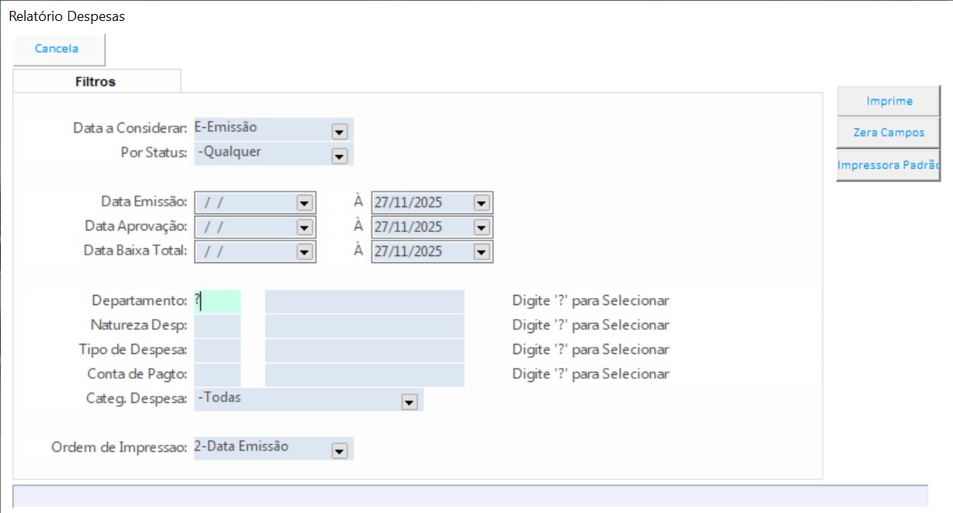This screenshot has width=953, height=513.
Task: Focus the Departamento code field
Action: [217, 301]
